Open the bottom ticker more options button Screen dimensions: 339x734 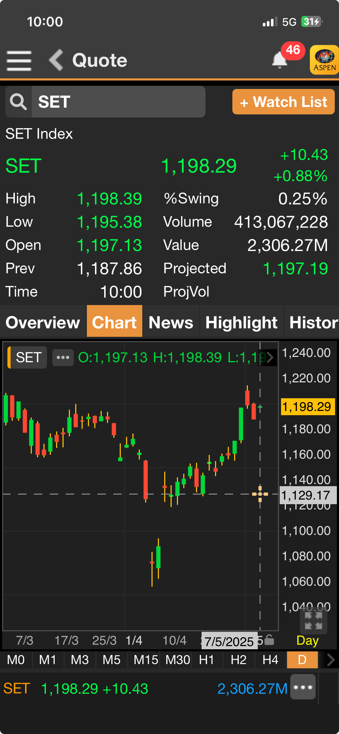[303, 687]
